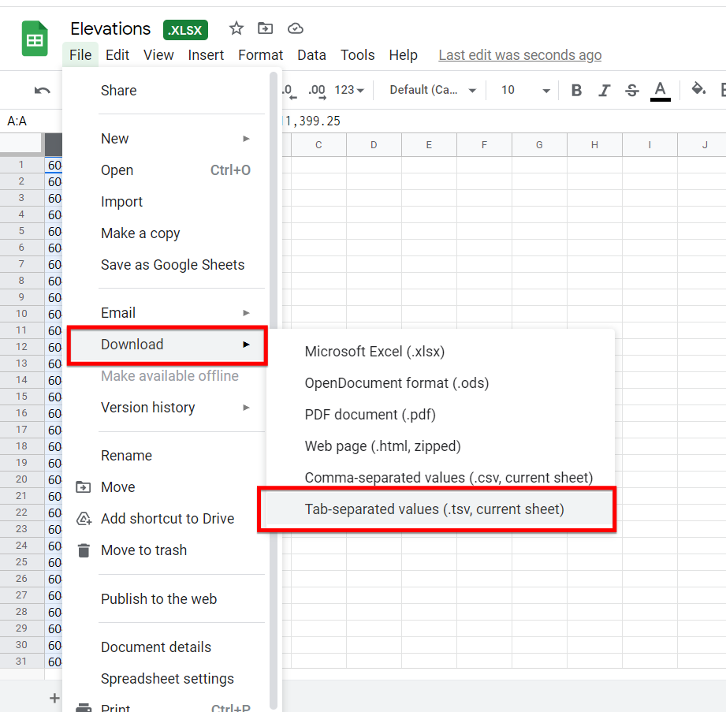Choose Share from the File menu
Image resolution: width=726 pixels, height=712 pixels.
[166, 91]
